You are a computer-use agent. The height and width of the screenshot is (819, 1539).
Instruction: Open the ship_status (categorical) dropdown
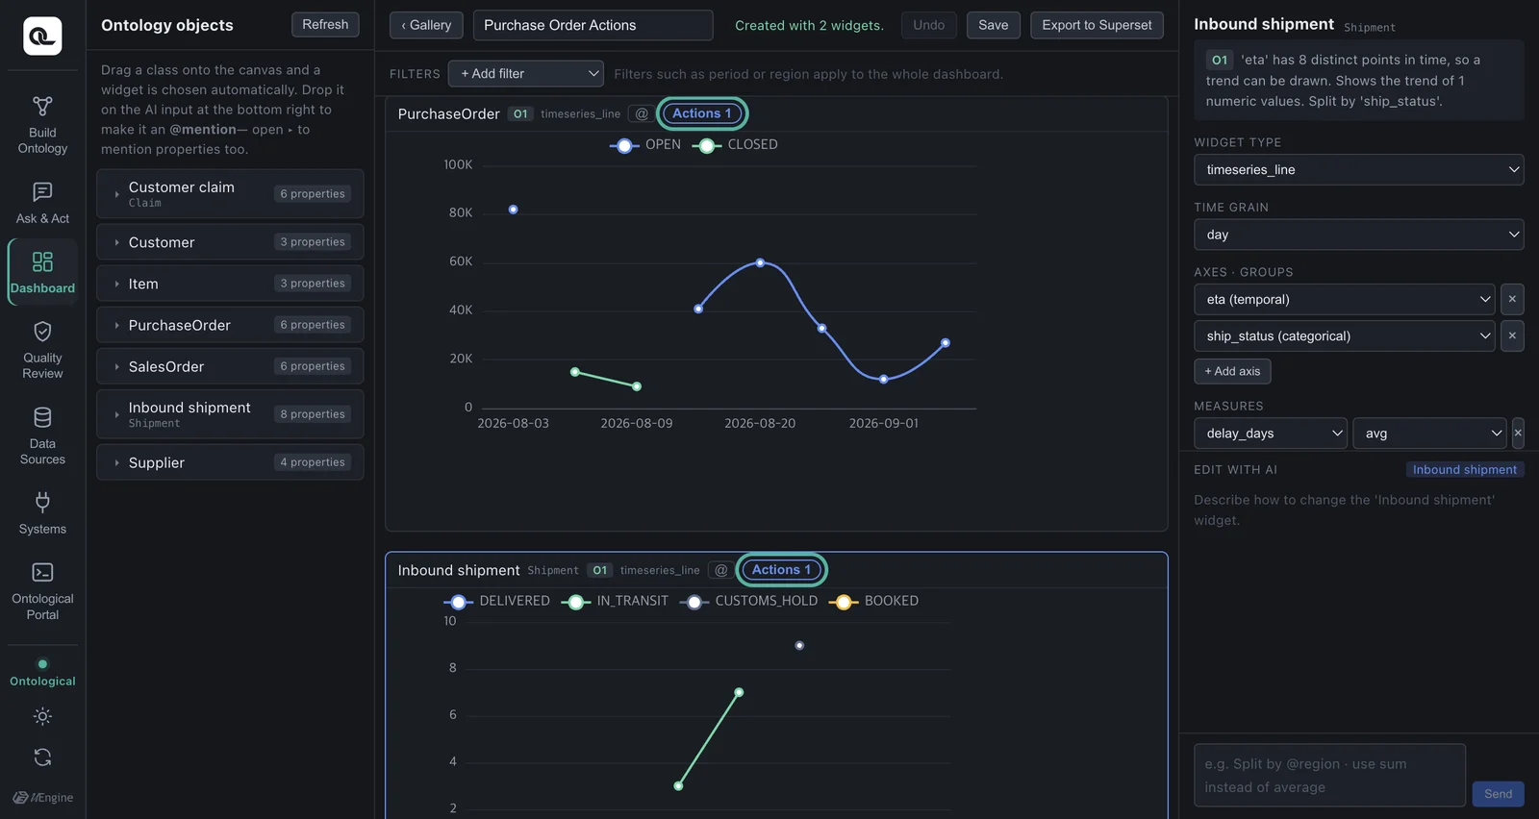tap(1345, 335)
